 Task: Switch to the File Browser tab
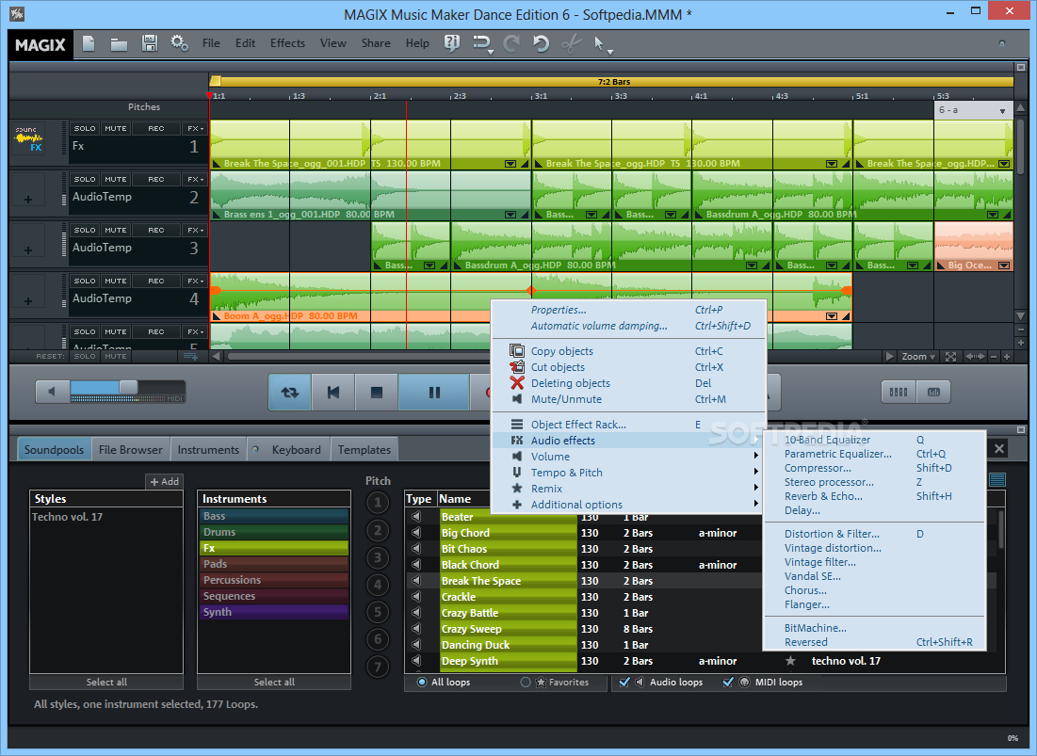pyautogui.click(x=130, y=449)
